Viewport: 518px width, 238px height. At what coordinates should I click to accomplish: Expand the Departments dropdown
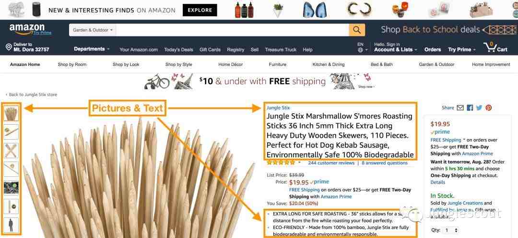tap(92, 49)
